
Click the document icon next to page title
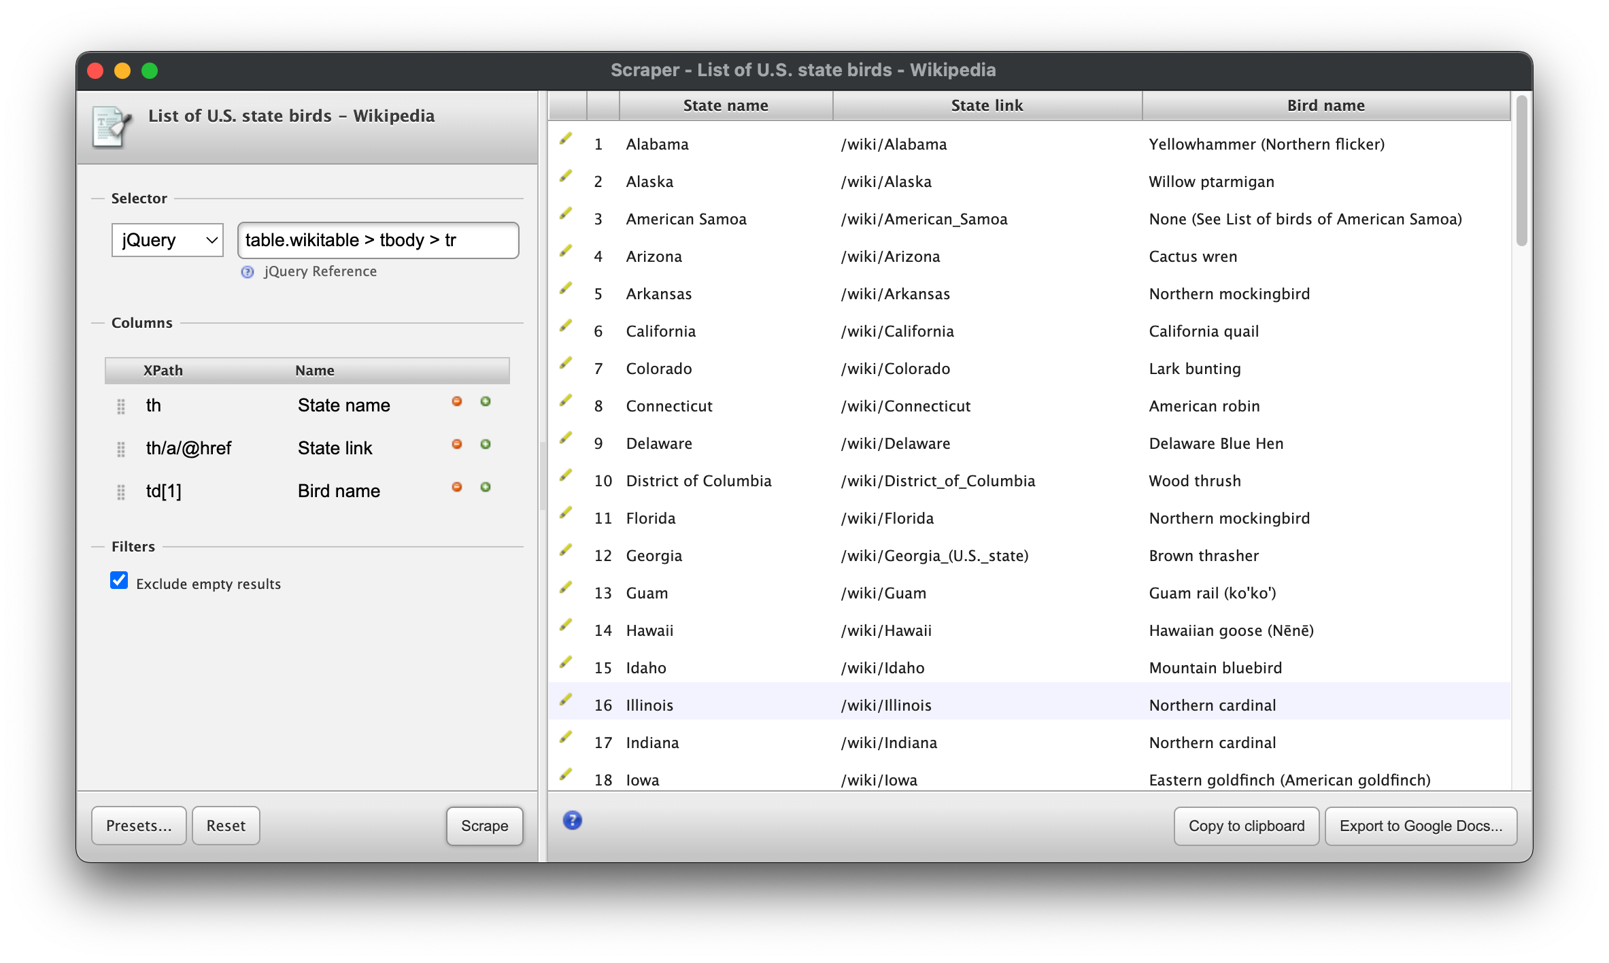[112, 126]
